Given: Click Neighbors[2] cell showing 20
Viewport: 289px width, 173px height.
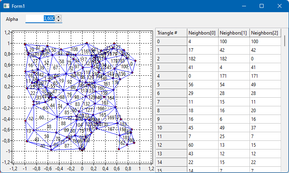Looking at the screenshot, I should (265, 111).
